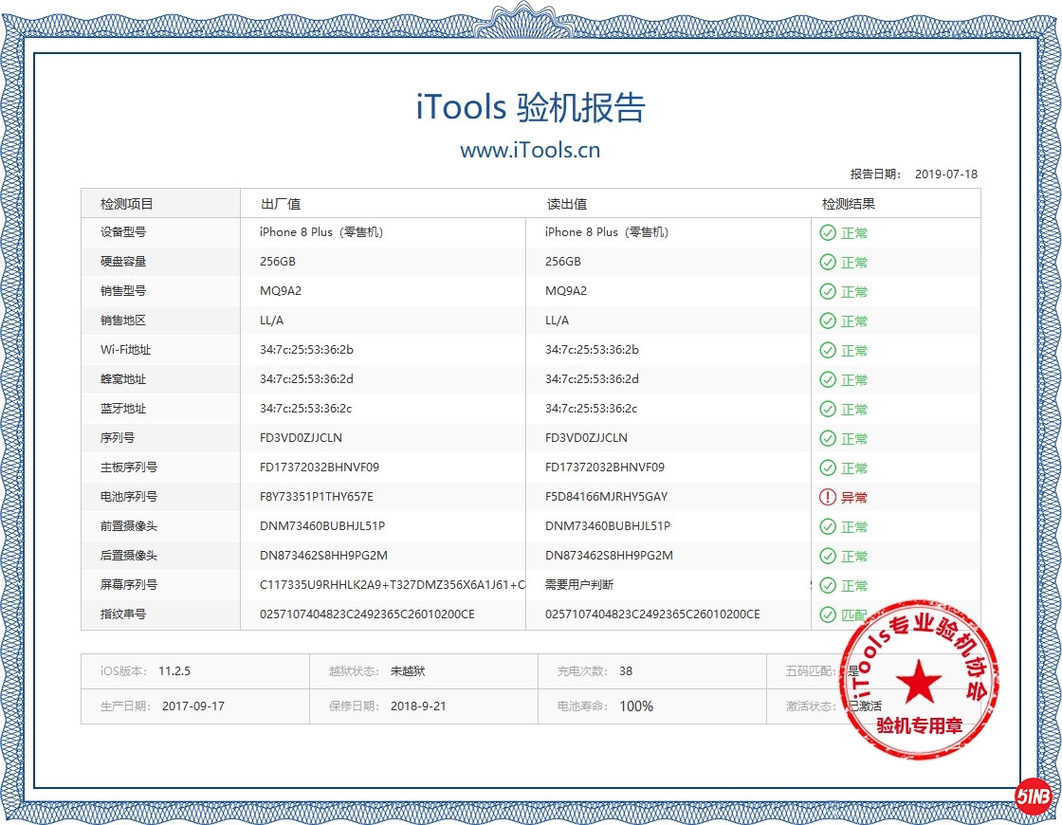Screen dimensions: 1062x825
Task: Click the green check icon in 设备型号 row
Action: [828, 232]
